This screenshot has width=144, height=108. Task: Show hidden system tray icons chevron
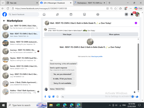click(110, 105)
